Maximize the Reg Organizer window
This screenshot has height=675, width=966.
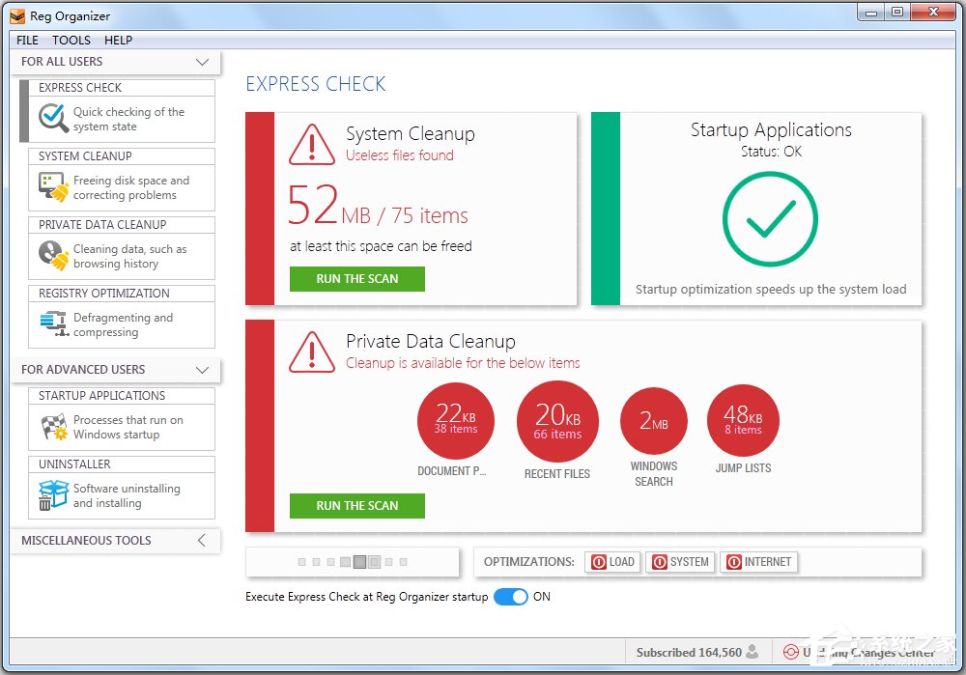click(x=897, y=12)
